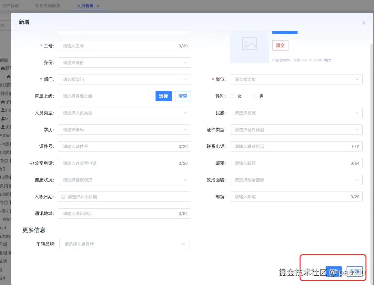The height and width of the screenshot is (285, 374).
Task: Select 女 gender radio button
Action: pos(232,96)
